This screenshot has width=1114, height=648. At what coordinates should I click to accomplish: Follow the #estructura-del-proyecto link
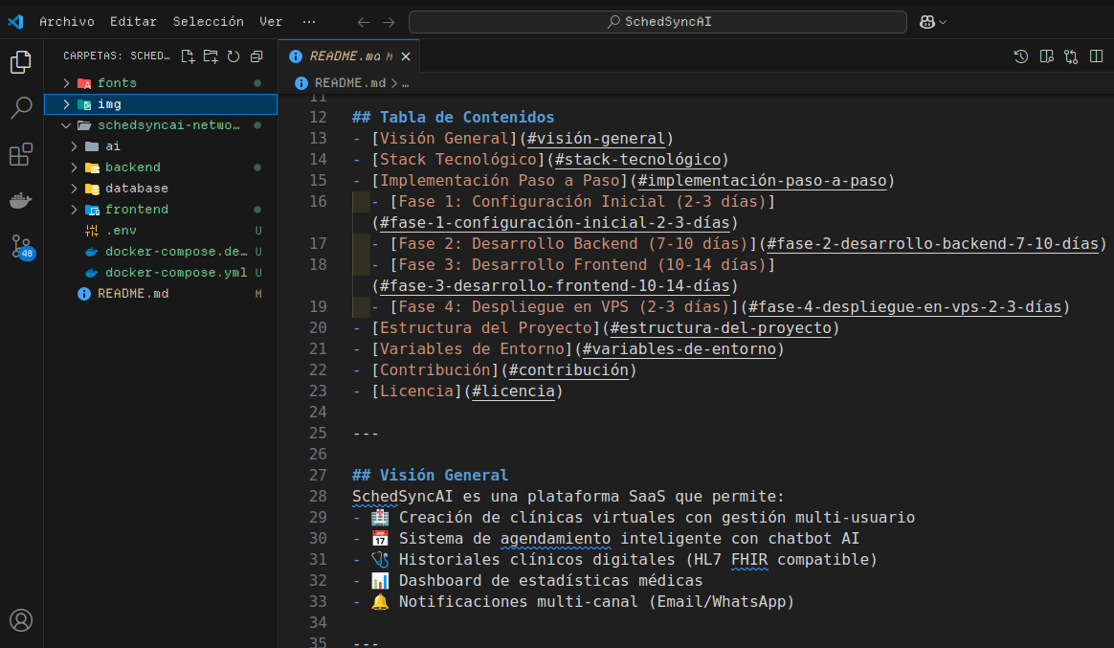coord(721,328)
